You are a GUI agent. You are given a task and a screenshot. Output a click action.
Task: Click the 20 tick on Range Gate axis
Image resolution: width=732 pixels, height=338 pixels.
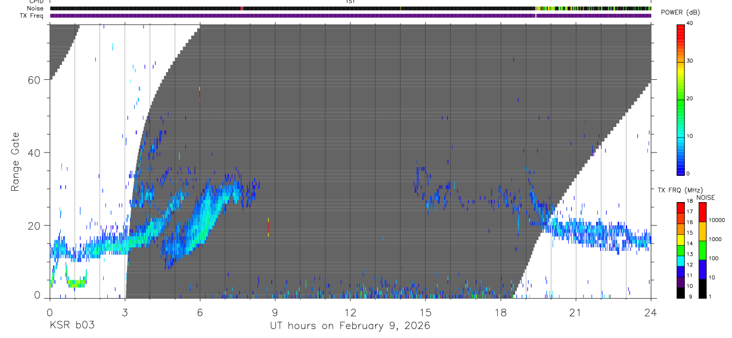tap(35, 225)
